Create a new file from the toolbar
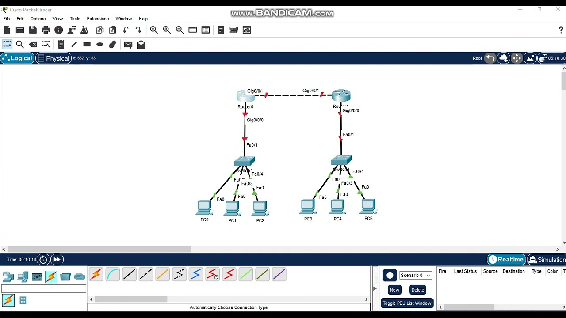 (x=7, y=30)
